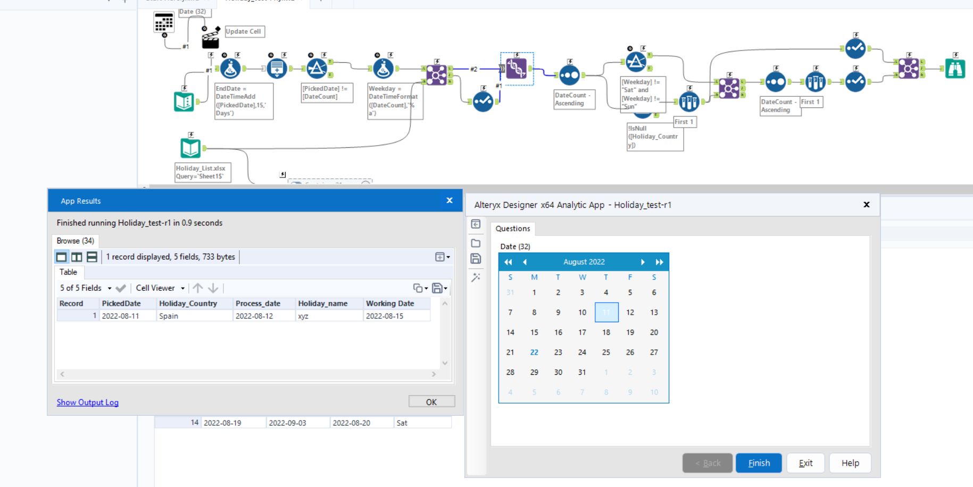Click the Finish button in the Analytic App
This screenshot has width=973, height=487.
758,463
